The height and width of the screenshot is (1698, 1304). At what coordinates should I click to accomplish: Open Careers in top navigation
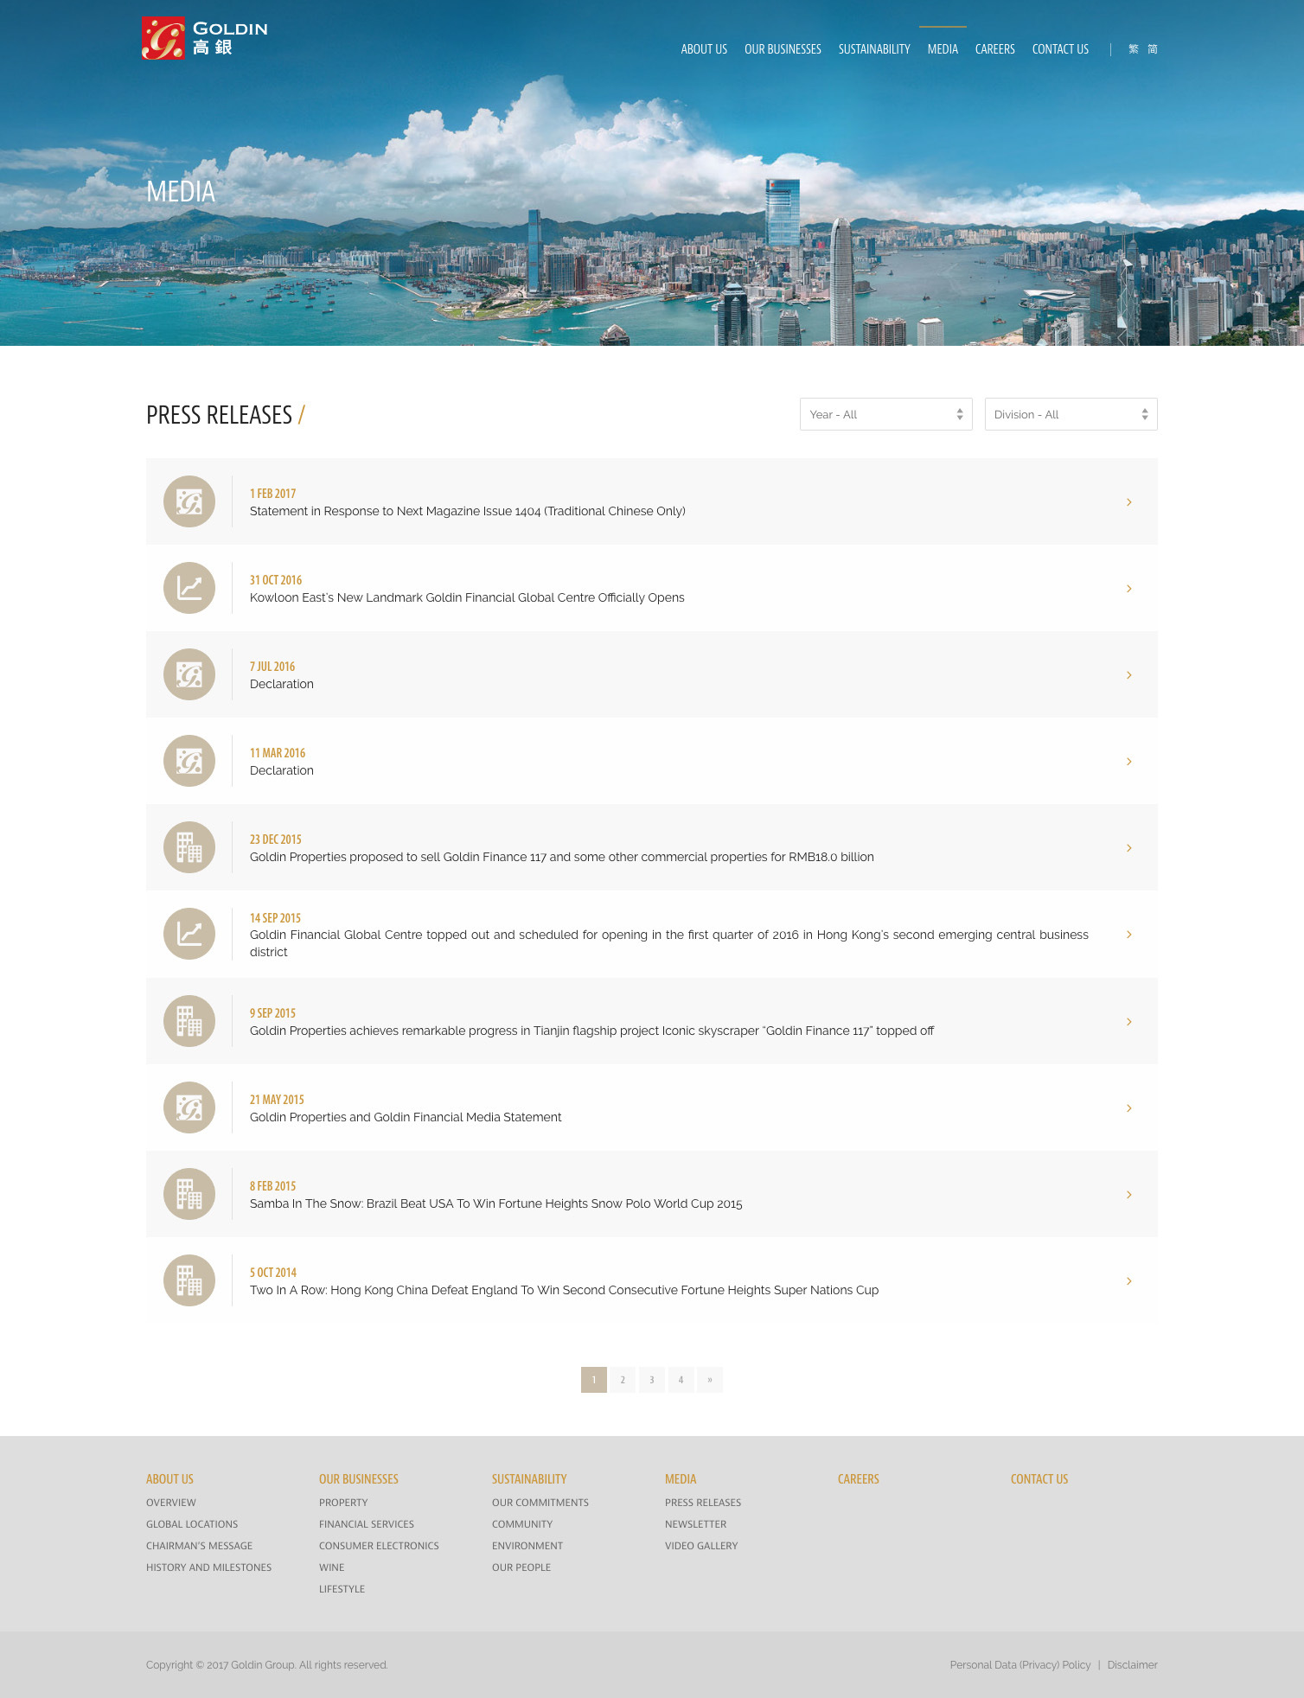995,49
